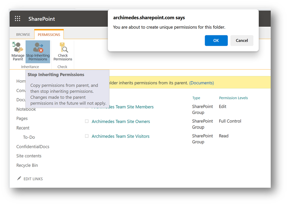The width and height of the screenshot is (288, 205).
Task: Go to Site contents
Action: [x=29, y=156]
